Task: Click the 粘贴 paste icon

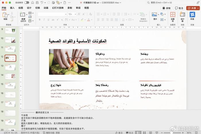Action: 5,15
